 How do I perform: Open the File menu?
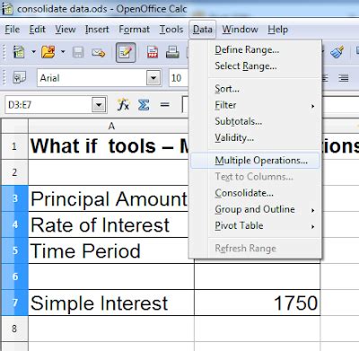pos(13,30)
